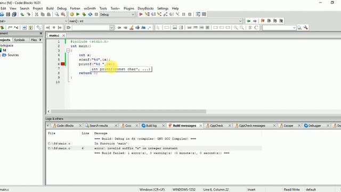The image size is (341, 192).
Task: Switch to the Files tab
Action: click(x=34, y=40)
